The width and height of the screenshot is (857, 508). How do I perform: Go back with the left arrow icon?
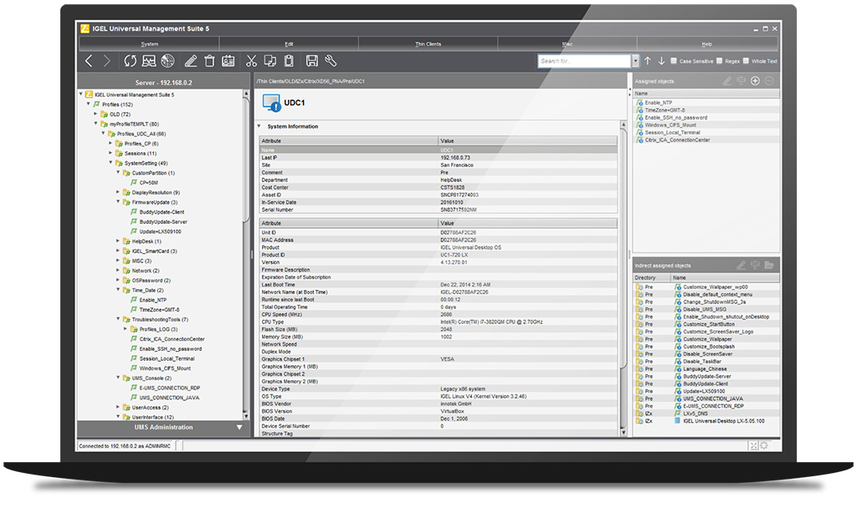(89, 61)
